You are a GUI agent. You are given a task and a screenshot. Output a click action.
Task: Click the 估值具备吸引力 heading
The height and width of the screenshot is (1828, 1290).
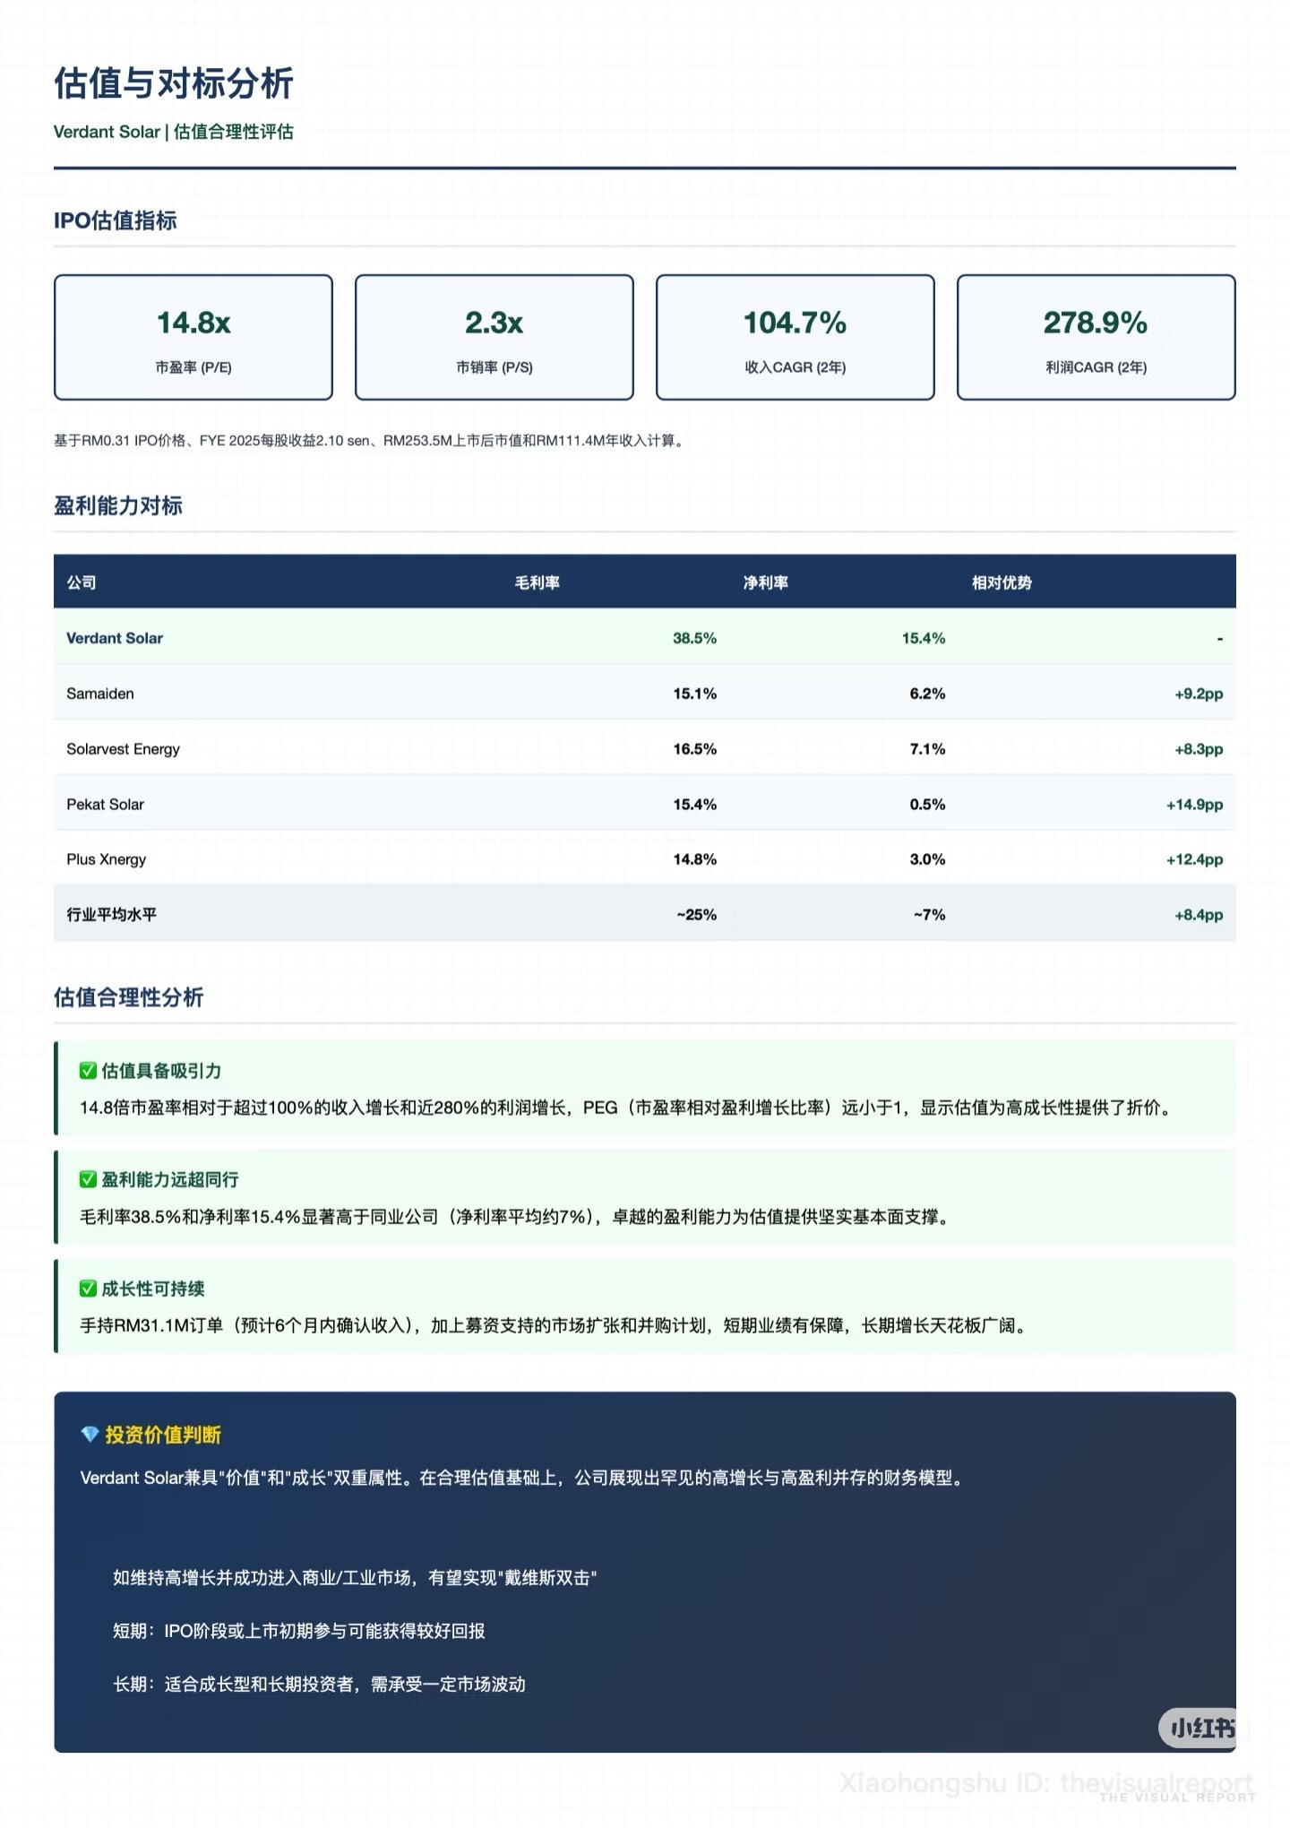pyautogui.click(x=161, y=1071)
